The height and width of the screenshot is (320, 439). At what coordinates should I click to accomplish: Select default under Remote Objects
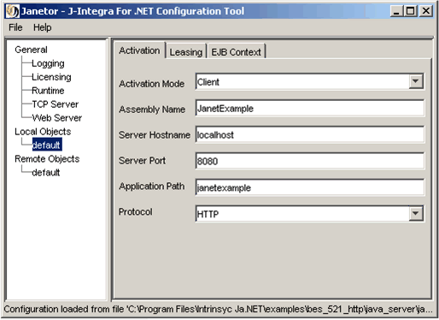tap(46, 173)
